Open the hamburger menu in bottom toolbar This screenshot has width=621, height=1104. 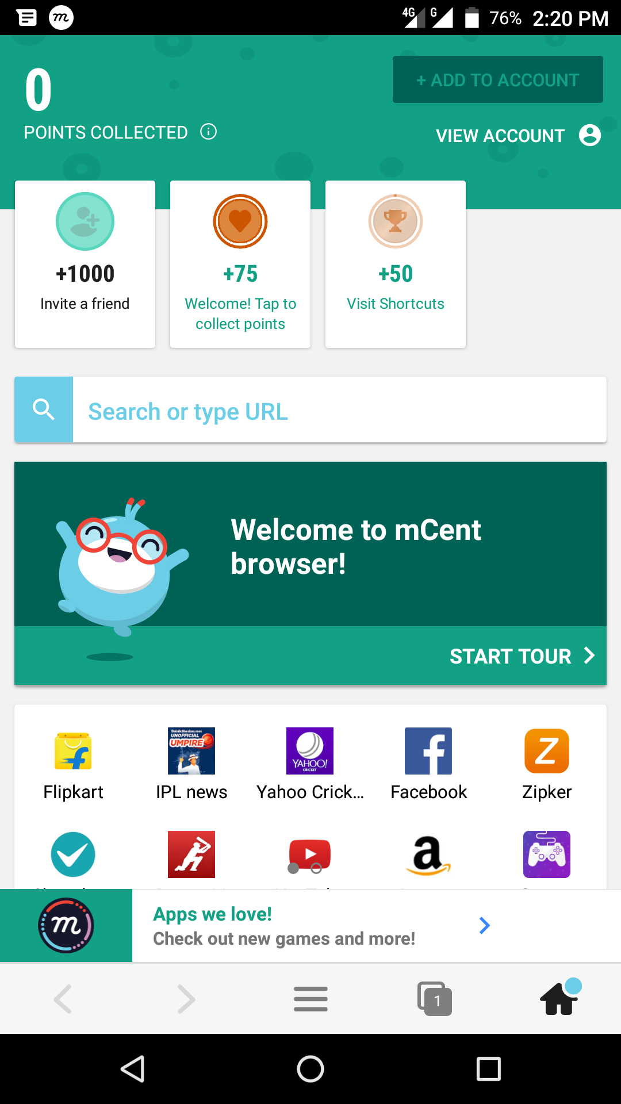[x=310, y=999]
